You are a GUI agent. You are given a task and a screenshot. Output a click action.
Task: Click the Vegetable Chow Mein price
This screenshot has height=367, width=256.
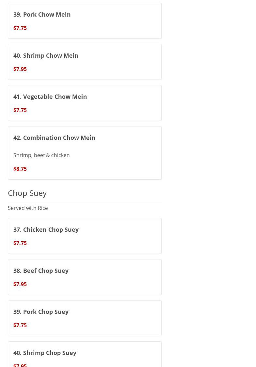pos(20,110)
